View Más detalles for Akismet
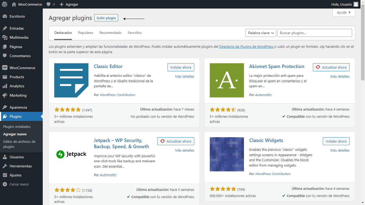365x205 pixels. tap(340, 76)
